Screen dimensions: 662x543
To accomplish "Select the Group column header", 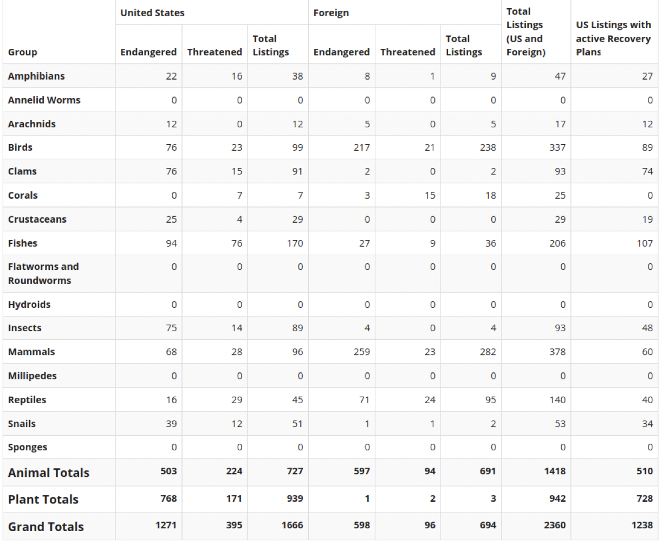I will pos(23,52).
